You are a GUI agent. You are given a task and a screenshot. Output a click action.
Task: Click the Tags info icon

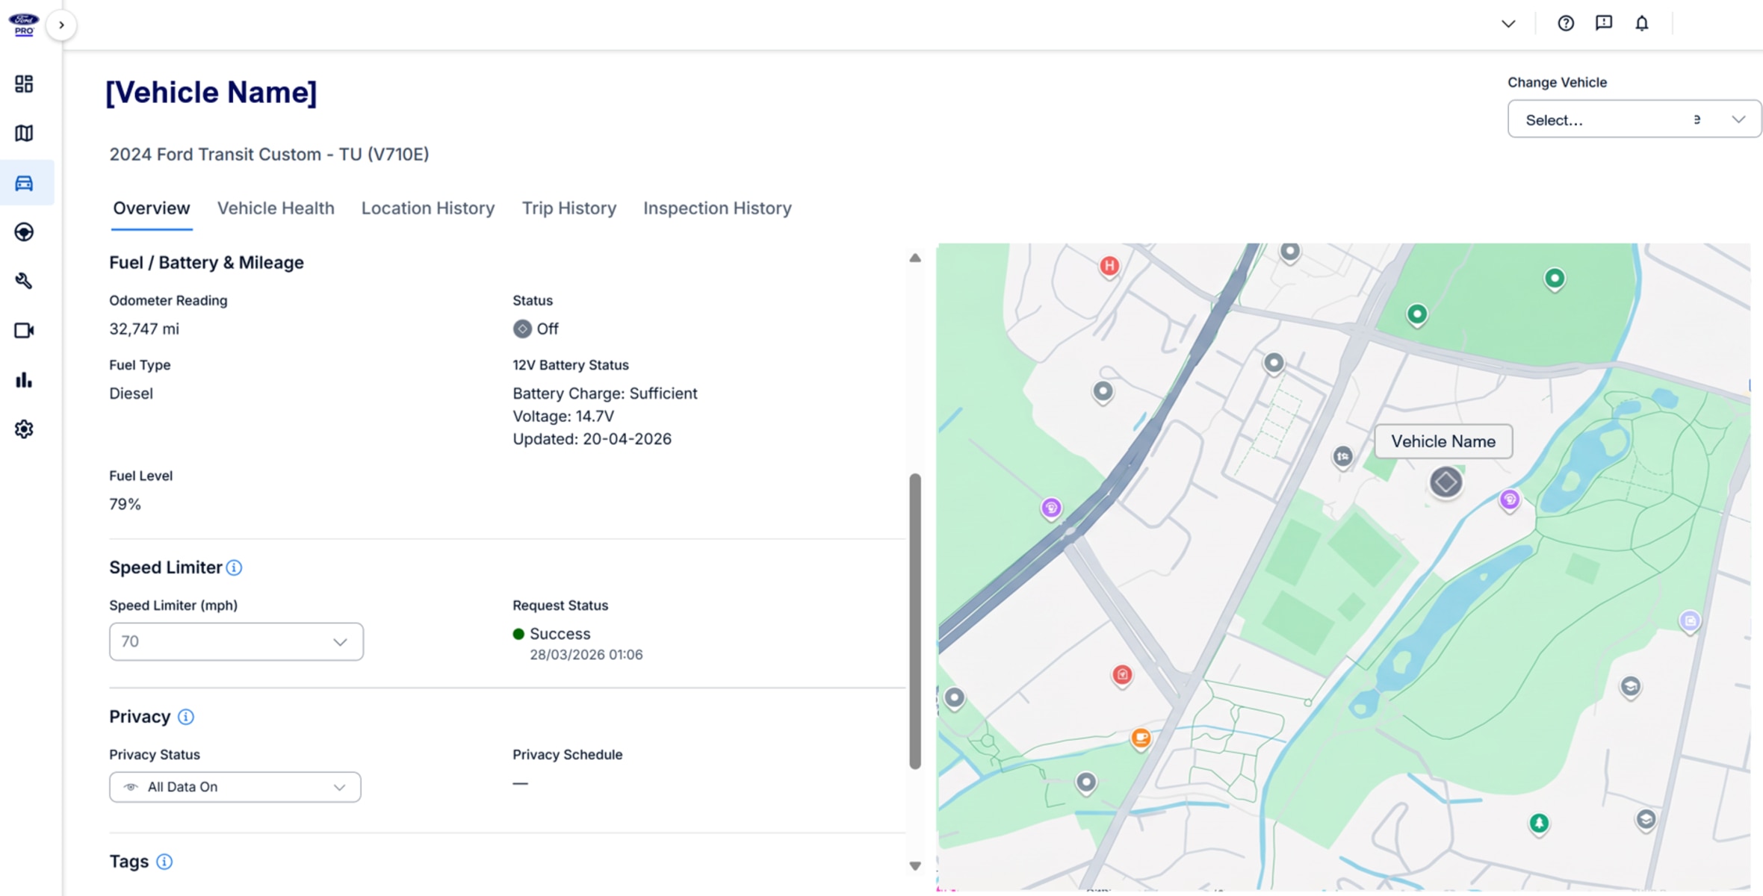164,862
